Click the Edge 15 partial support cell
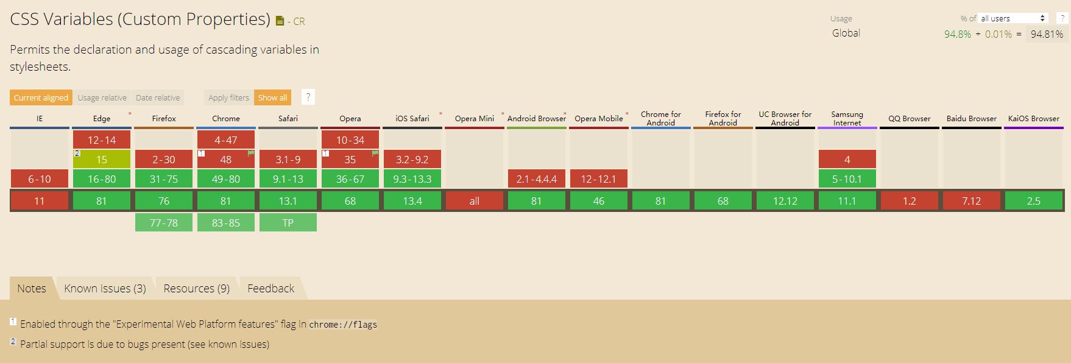1071x363 pixels. pyautogui.click(x=102, y=160)
